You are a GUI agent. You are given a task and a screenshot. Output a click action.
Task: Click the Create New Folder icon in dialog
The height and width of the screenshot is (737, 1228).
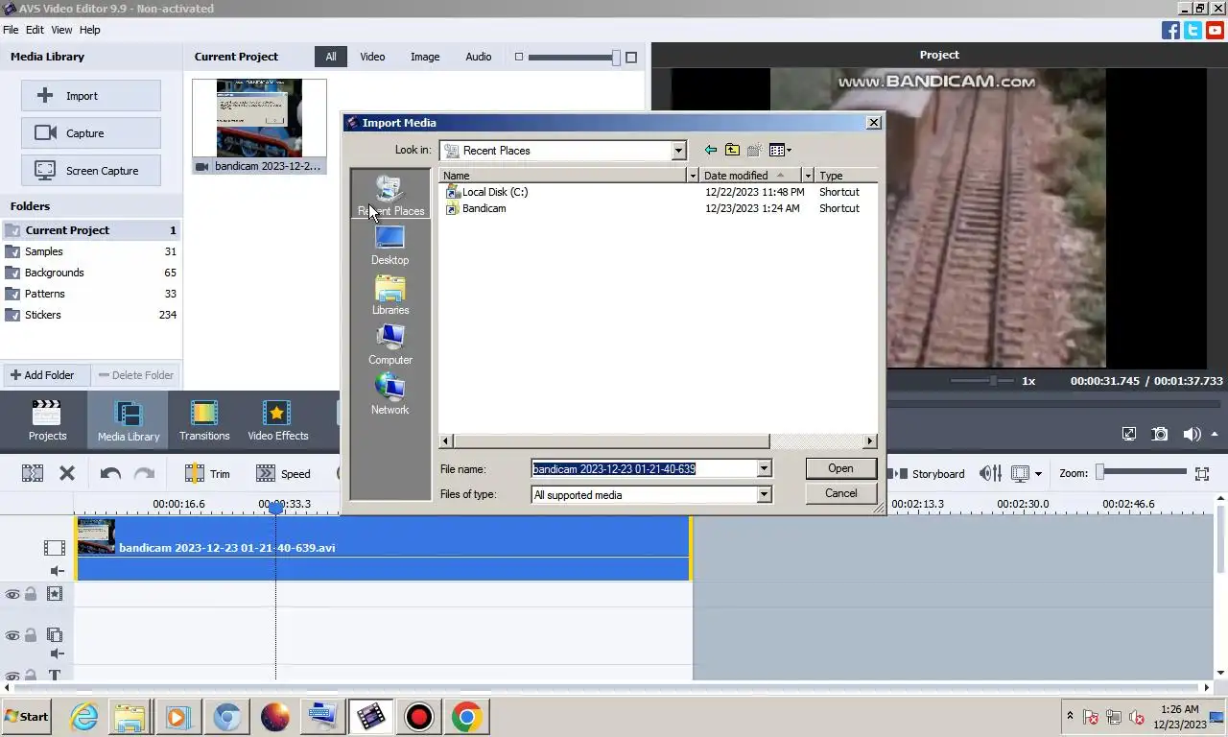(x=754, y=150)
